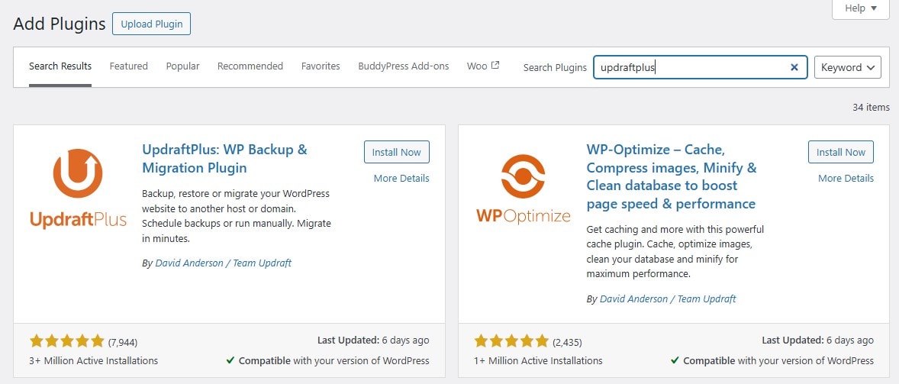The image size is (899, 384).
Task: Open the Favorites tab
Action: (x=321, y=66)
